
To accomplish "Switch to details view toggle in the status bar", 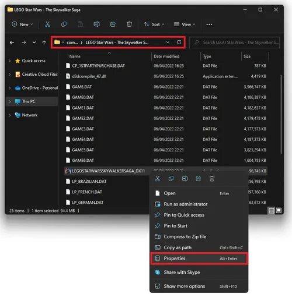I will [x=272, y=210].
